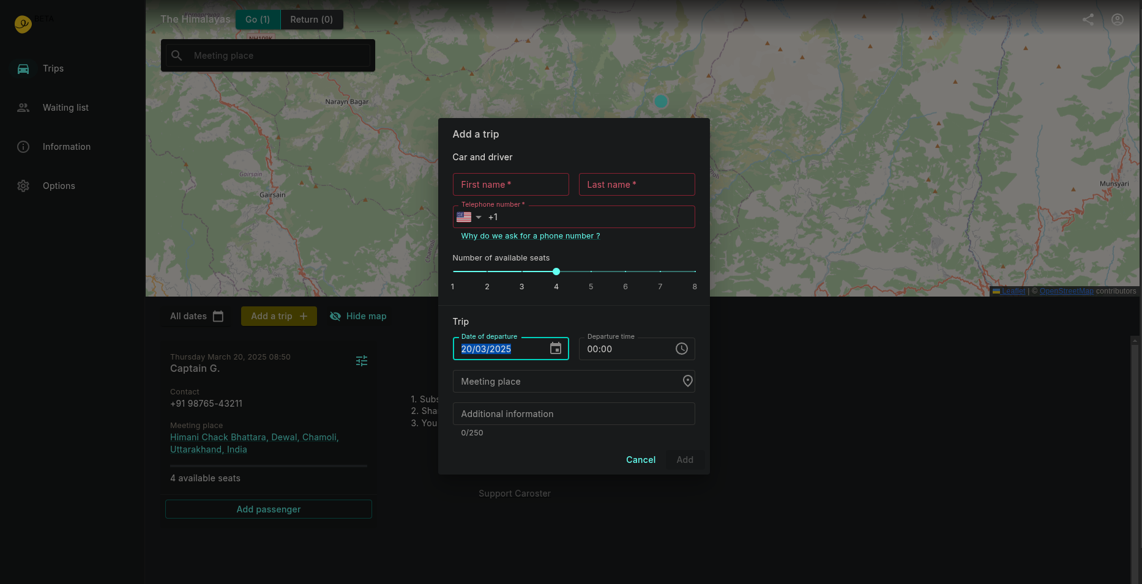Click the Add button in the dialog
Viewport: 1142px width, 584px height.
(685, 460)
